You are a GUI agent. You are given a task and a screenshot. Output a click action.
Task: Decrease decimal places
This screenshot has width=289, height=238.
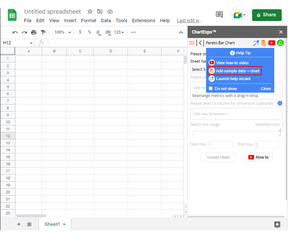tap(98, 32)
